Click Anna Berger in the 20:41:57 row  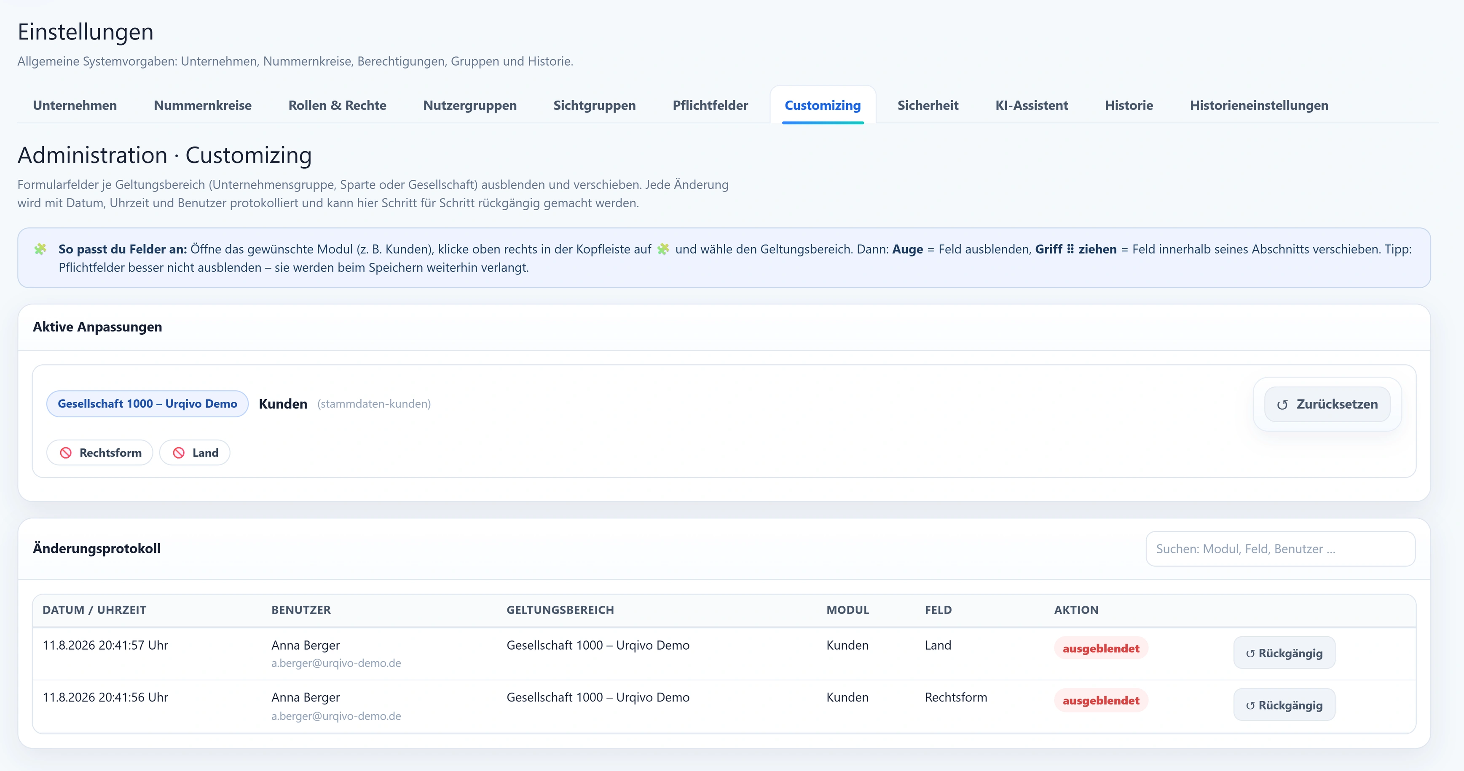306,645
